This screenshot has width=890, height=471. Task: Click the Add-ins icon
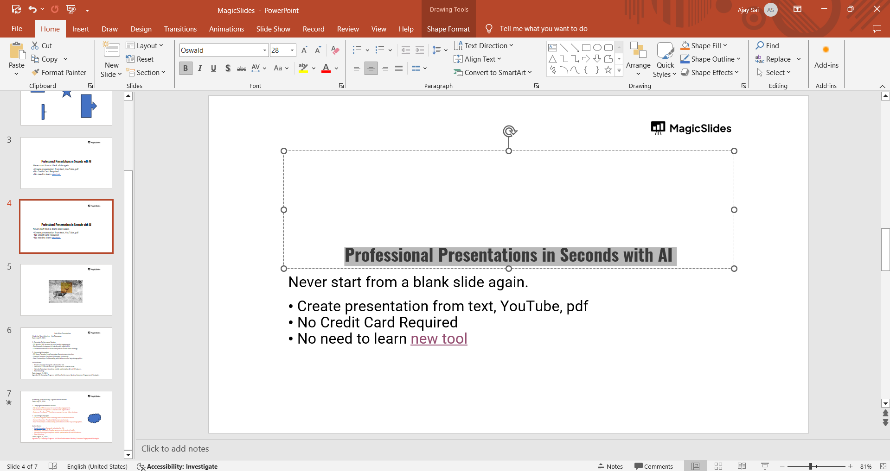(826, 50)
